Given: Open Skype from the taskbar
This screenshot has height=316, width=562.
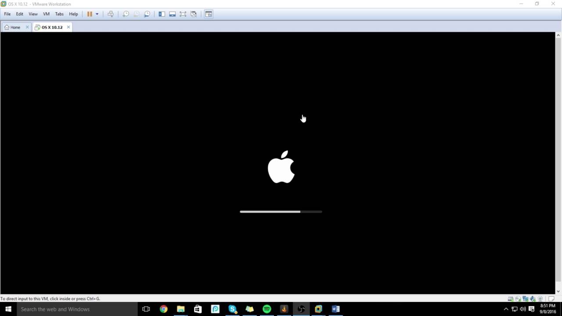Looking at the screenshot, I should click(x=232, y=309).
